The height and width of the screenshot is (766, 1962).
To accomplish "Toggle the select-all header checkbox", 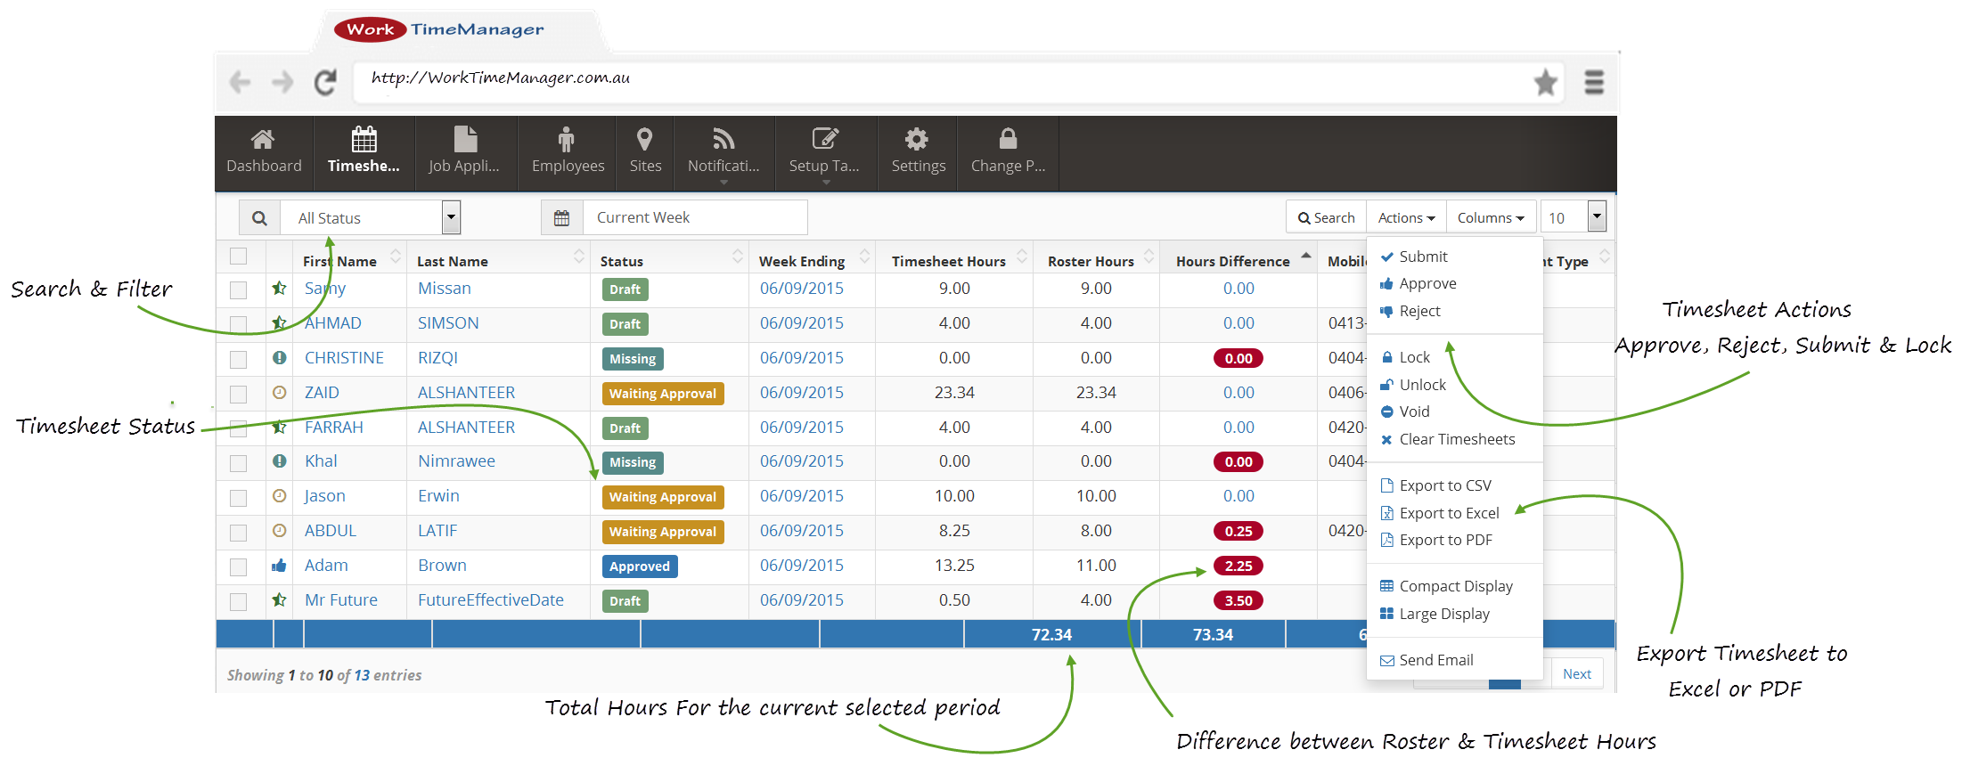I will pyautogui.click(x=238, y=256).
